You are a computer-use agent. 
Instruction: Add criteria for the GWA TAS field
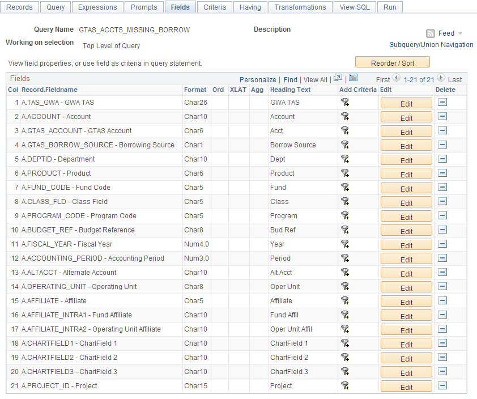click(x=346, y=103)
